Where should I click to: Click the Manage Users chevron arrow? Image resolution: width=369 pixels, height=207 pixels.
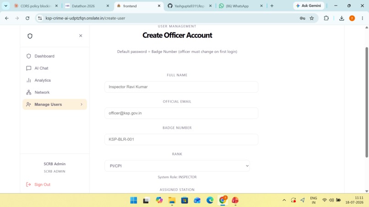(x=81, y=104)
